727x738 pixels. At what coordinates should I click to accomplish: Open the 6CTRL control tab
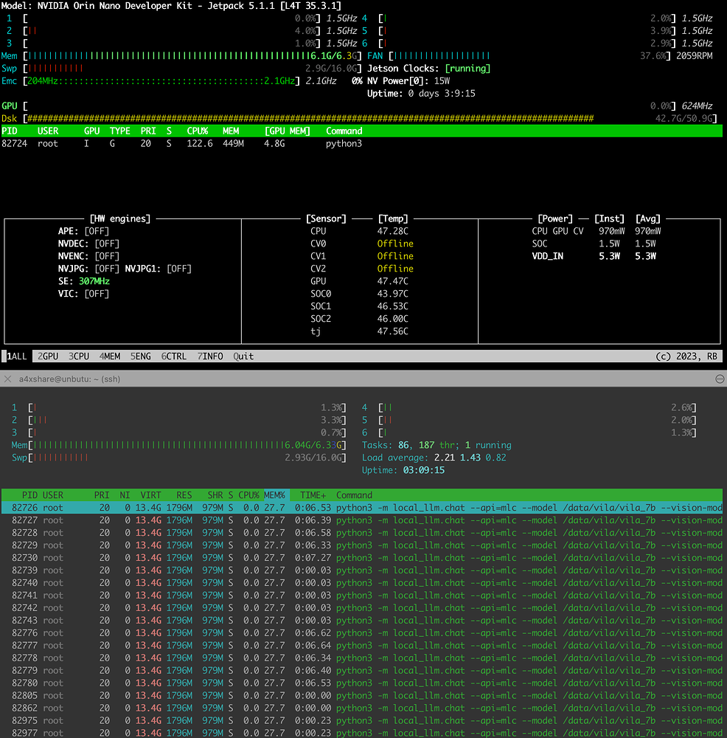click(x=174, y=356)
